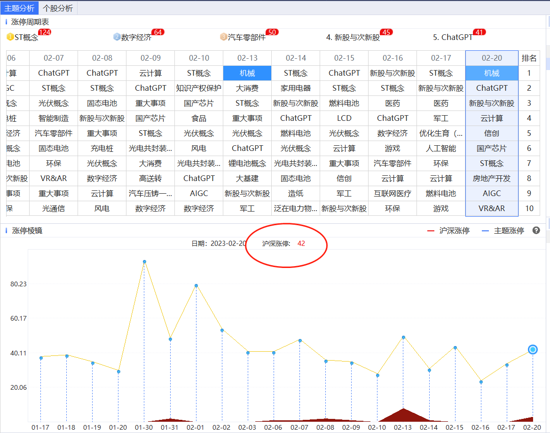
Task: Click 食品 in the 02-10 column
Action: click(x=199, y=118)
